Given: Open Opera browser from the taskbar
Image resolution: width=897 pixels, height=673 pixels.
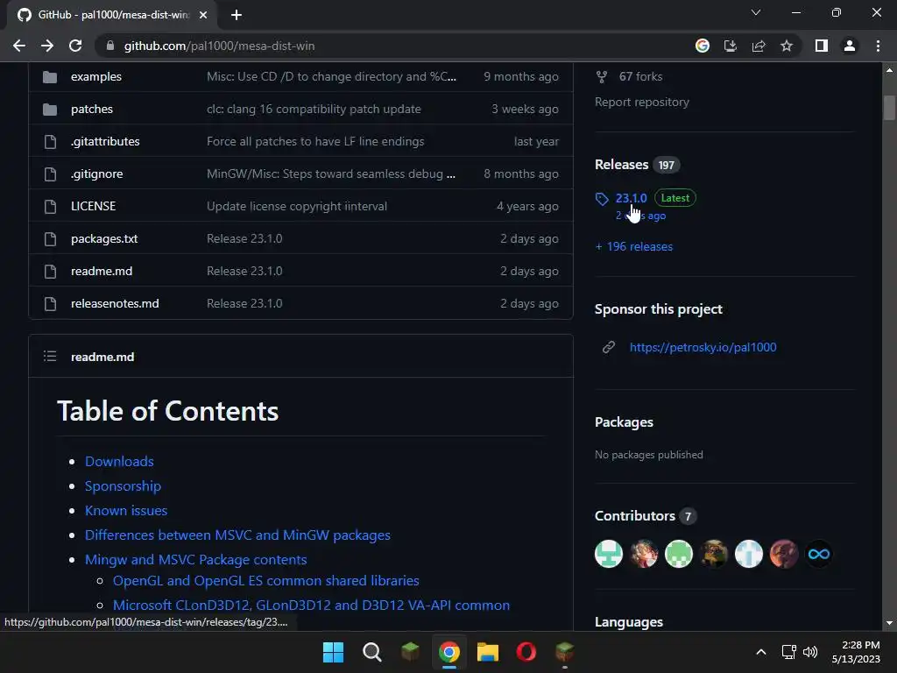Looking at the screenshot, I should [526, 652].
